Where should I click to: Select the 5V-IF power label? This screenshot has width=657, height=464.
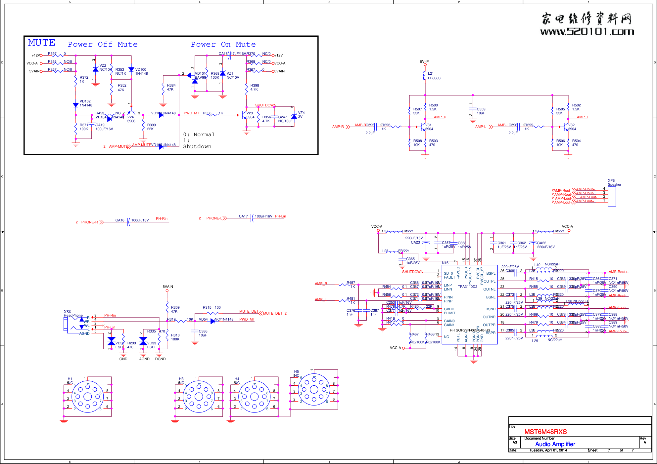pyautogui.click(x=424, y=61)
